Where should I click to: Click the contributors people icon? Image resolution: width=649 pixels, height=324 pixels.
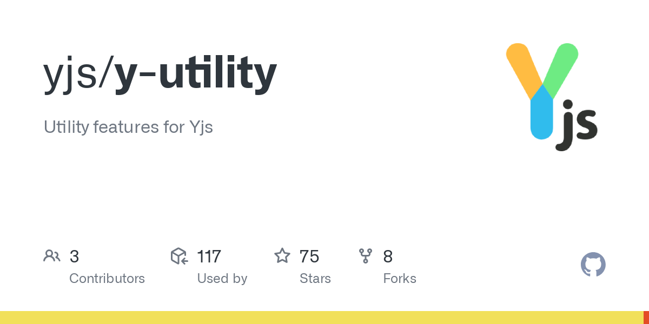(52, 256)
